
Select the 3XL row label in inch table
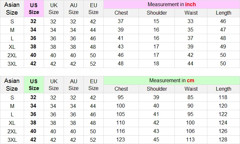click(x=12, y=64)
